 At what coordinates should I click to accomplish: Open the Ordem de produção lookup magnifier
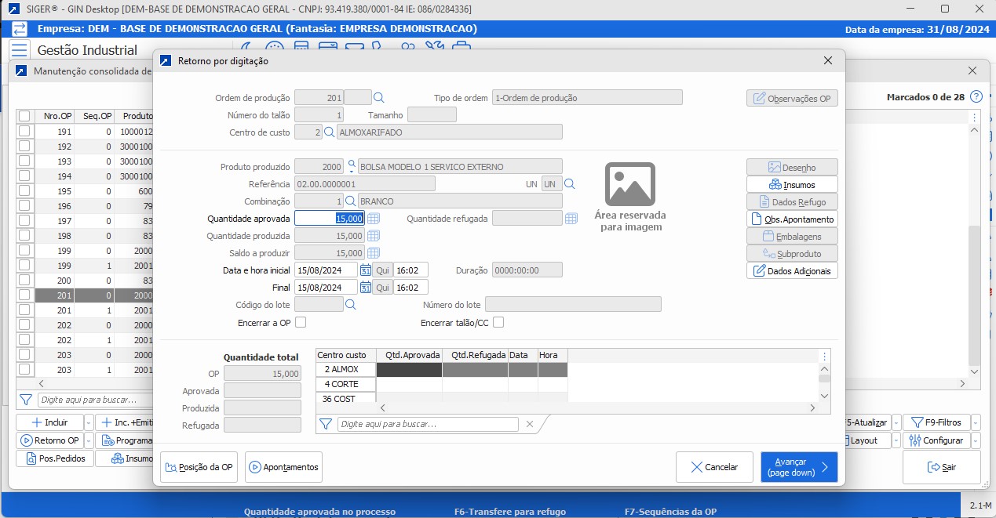(x=379, y=97)
